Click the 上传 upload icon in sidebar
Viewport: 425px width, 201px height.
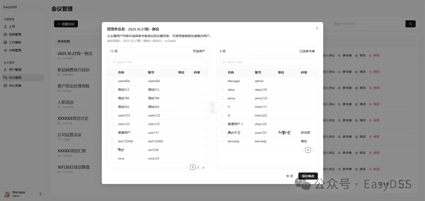(x=6, y=26)
